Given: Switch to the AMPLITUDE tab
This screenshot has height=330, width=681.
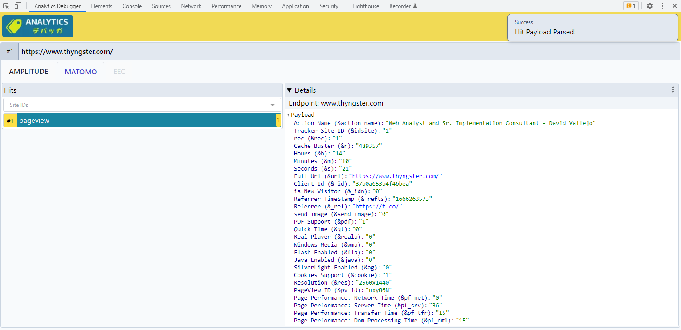Looking at the screenshot, I should point(29,72).
